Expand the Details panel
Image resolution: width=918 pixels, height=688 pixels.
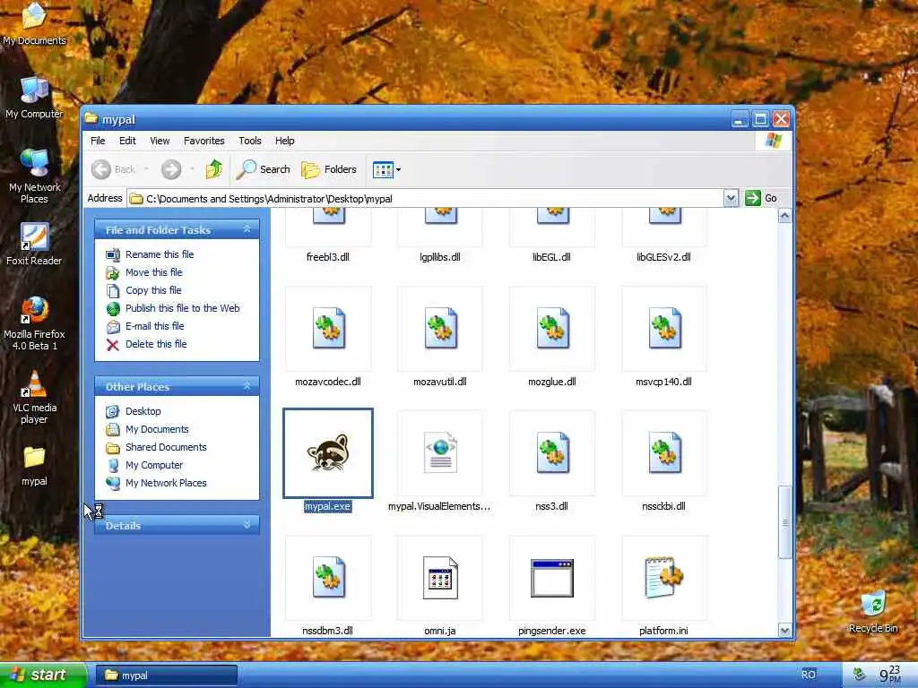247,525
